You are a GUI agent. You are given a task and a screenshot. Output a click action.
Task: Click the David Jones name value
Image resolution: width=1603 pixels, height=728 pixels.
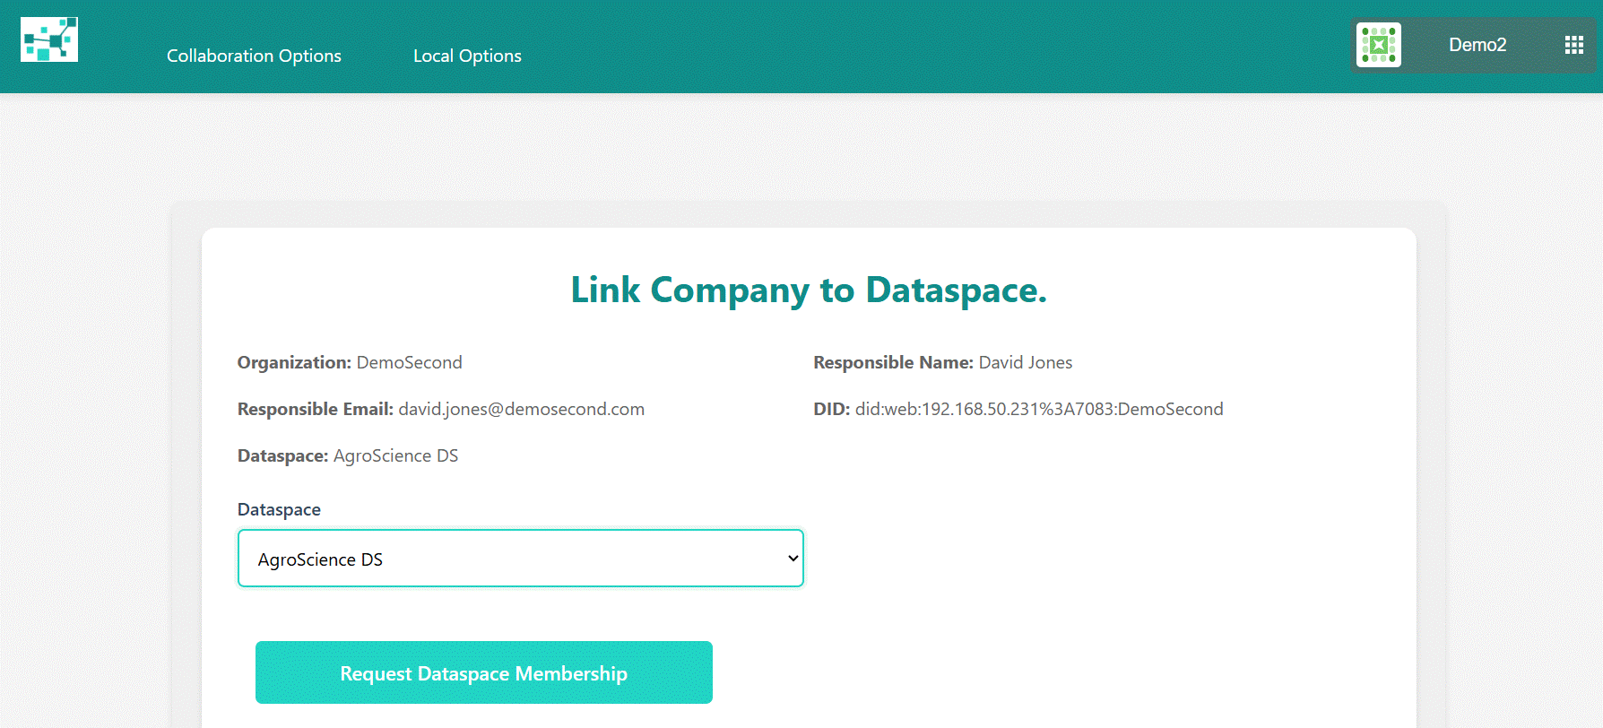[1025, 362]
